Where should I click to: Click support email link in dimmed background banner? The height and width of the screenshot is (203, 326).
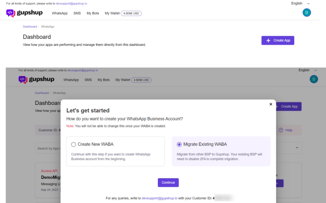(83, 70)
